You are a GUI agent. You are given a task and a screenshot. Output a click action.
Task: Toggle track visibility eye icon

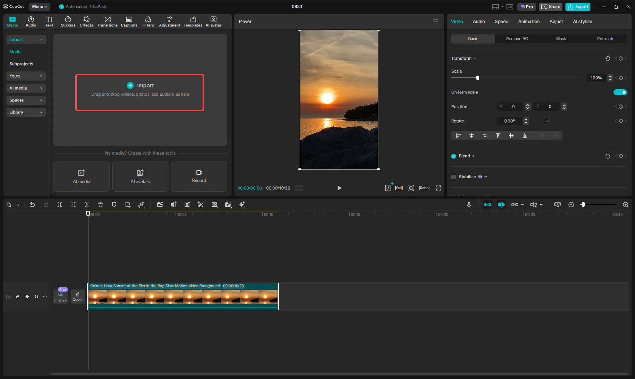coord(26,297)
